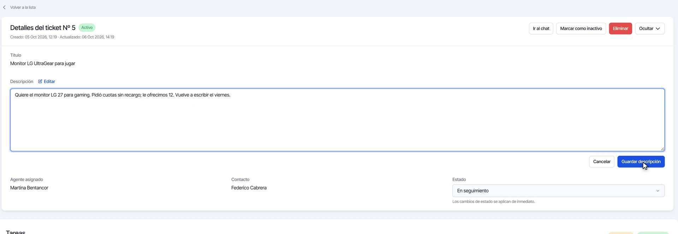This screenshot has height=234, width=678.
Task: Expand the Estado dropdown showing En seguimiento
Action: (x=558, y=191)
